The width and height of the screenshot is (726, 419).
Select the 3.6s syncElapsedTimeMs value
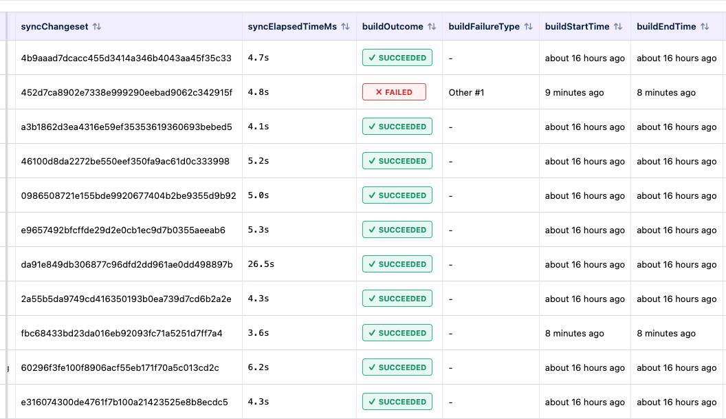[256, 332]
